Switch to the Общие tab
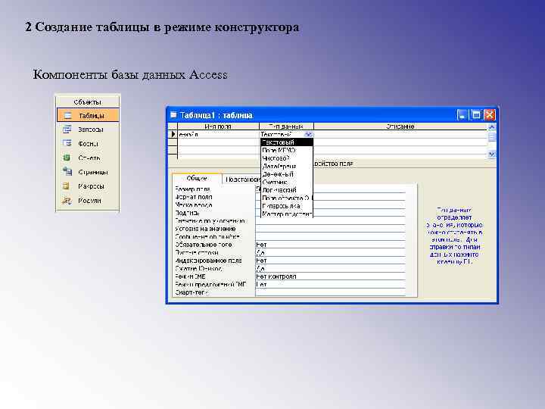Screen dimensions: 545x409 (x=197, y=179)
